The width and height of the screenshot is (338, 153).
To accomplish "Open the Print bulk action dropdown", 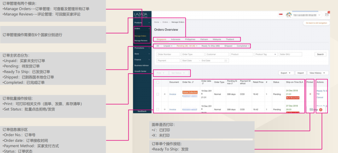I will [x=161, y=73].
